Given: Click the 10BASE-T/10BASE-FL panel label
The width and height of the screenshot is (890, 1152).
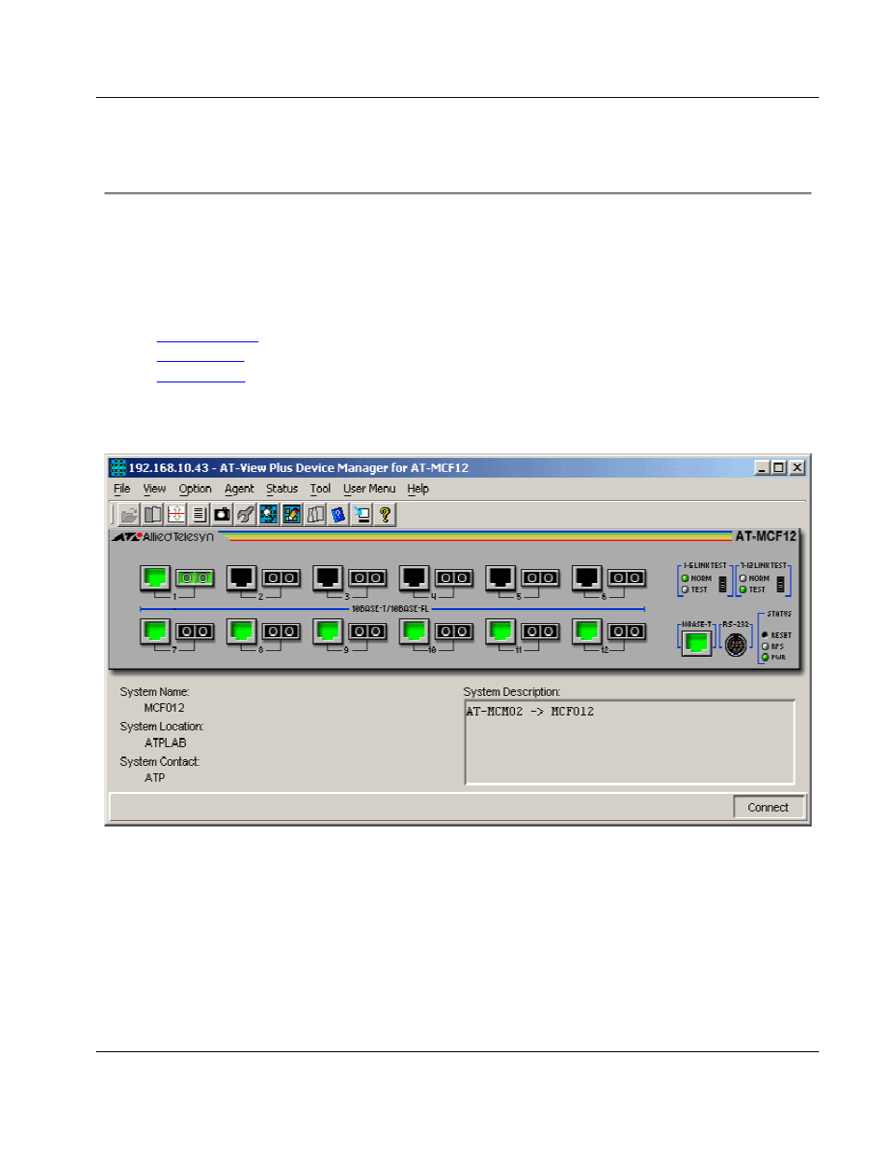Looking at the screenshot, I should pyautogui.click(x=390, y=609).
